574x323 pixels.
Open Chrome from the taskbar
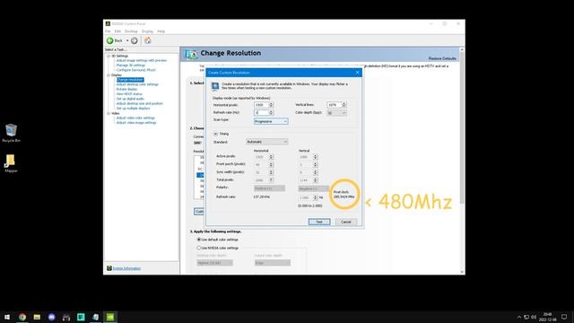22,317
